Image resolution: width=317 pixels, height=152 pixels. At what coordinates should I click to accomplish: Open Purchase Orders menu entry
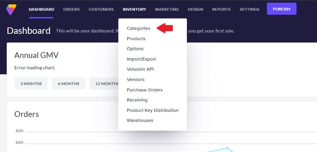click(x=145, y=90)
